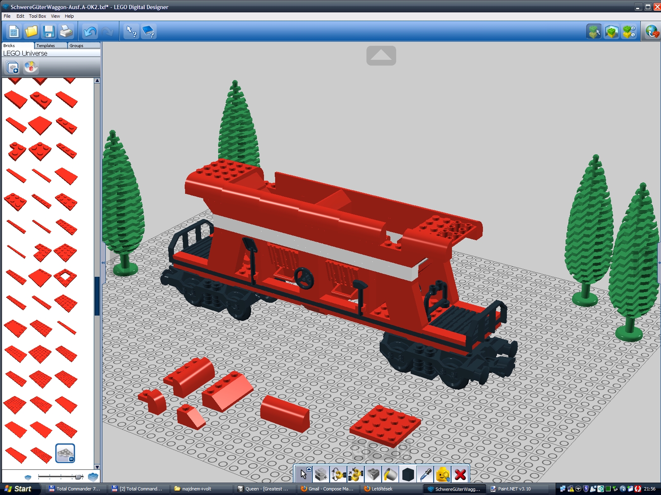Image resolution: width=661 pixels, height=495 pixels.
Task: Click the black steering wheel on wagon
Action: coord(304,278)
